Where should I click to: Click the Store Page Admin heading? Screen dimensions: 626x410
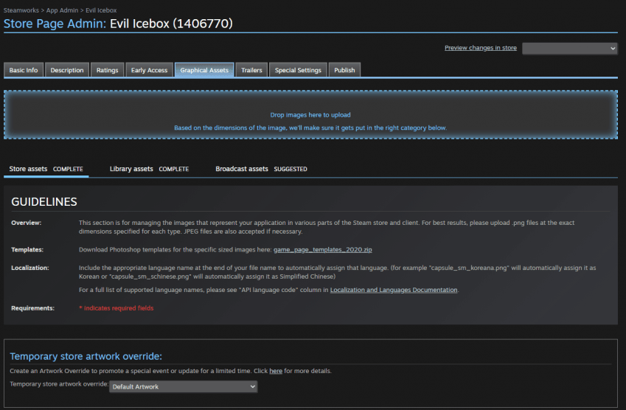pyautogui.click(x=55, y=24)
